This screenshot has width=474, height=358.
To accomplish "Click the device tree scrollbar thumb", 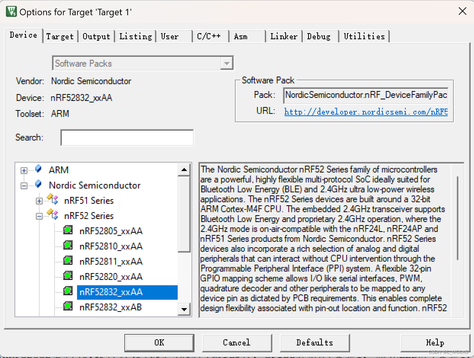I will point(184,214).
